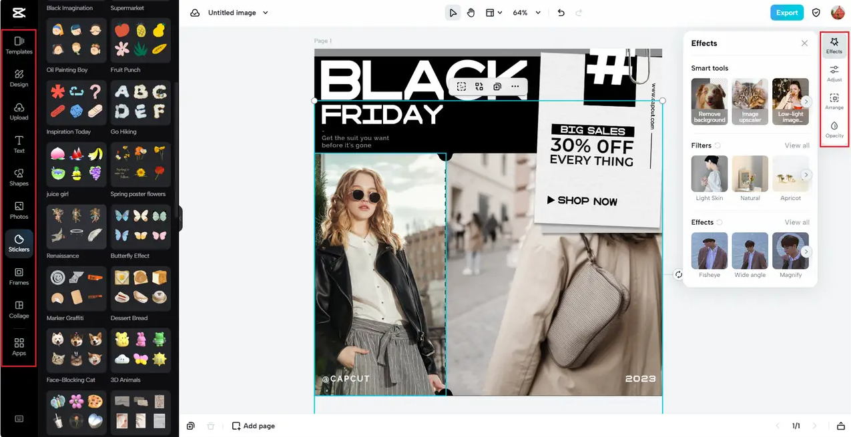Show more Smart tools with arrow
This screenshot has height=437, width=851.
click(806, 101)
